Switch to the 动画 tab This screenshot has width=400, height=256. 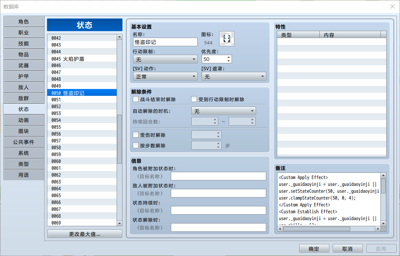[24, 120]
